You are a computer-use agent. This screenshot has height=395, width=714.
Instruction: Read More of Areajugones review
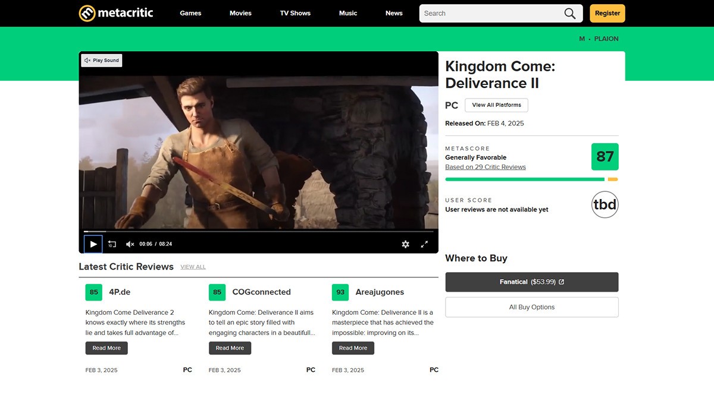click(353, 348)
